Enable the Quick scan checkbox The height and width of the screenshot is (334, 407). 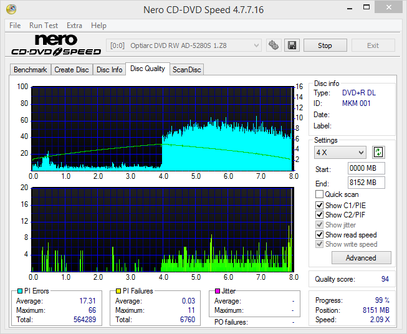320,194
